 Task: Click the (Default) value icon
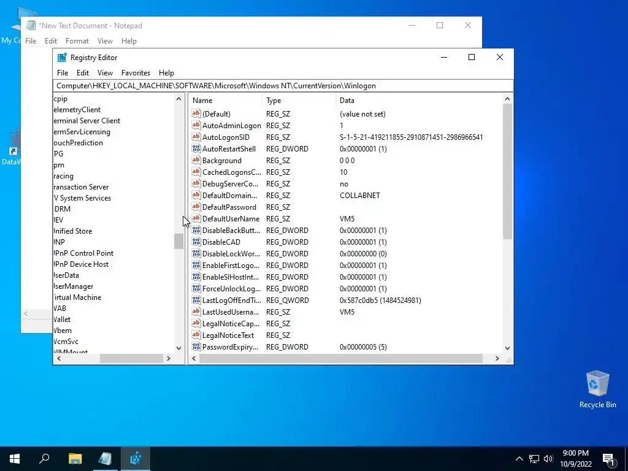[196, 113]
